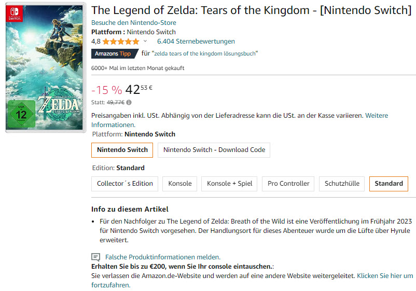Image resolution: width=416 pixels, height=291 pixels.
Task: Click the Amazons Tipp badge
Action: 114,53
